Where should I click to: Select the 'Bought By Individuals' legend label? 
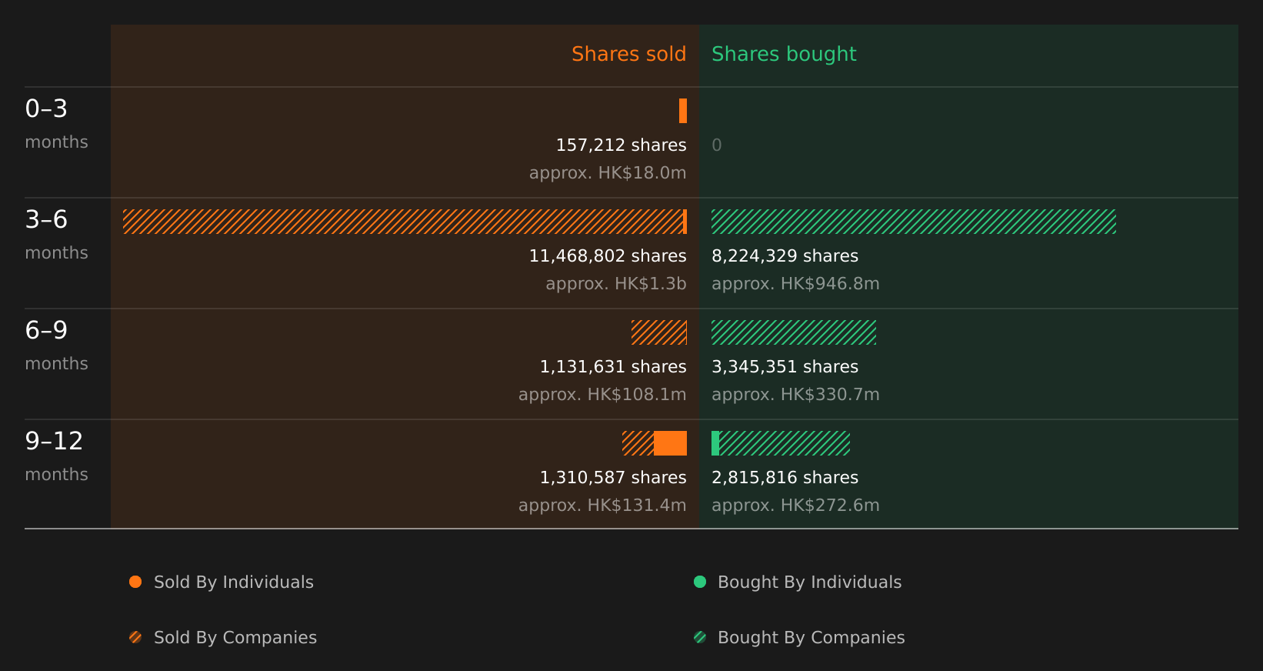810,583
